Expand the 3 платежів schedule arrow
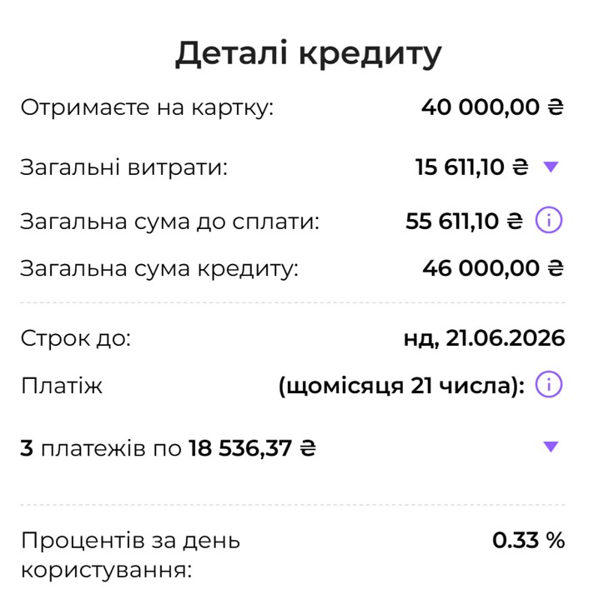 tap(550, 447)
